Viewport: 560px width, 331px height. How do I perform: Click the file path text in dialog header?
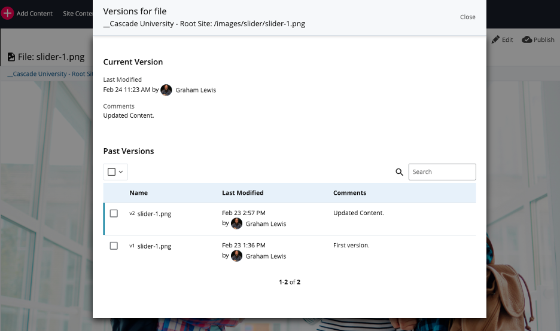204,24
